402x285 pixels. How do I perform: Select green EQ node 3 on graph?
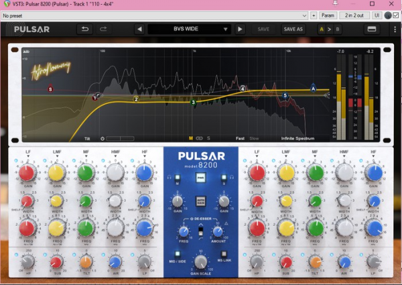[x=194, y=103]
